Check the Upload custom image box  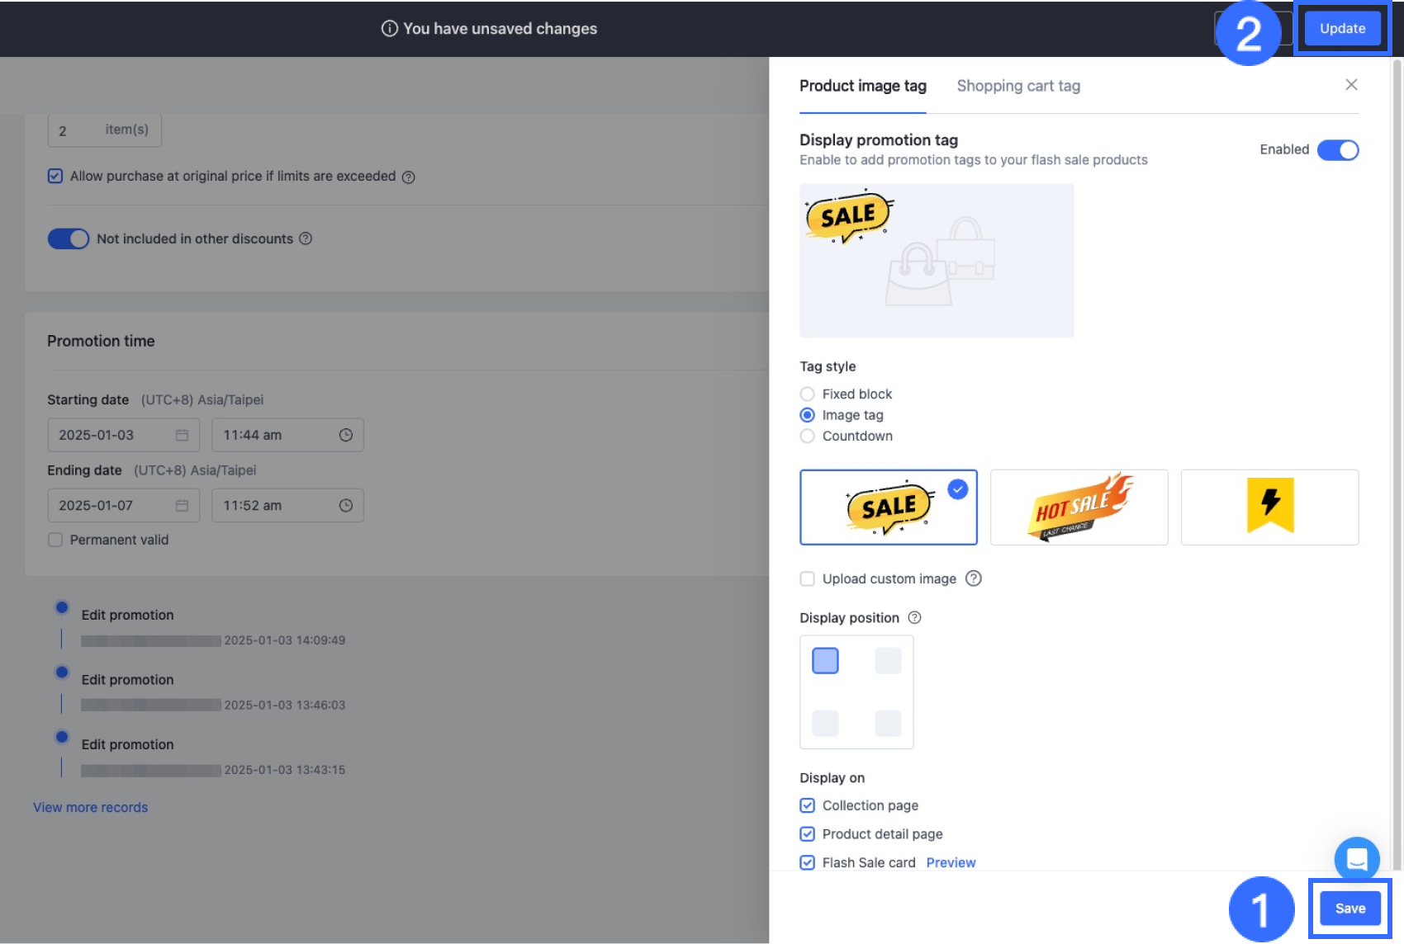click(808, 578)
